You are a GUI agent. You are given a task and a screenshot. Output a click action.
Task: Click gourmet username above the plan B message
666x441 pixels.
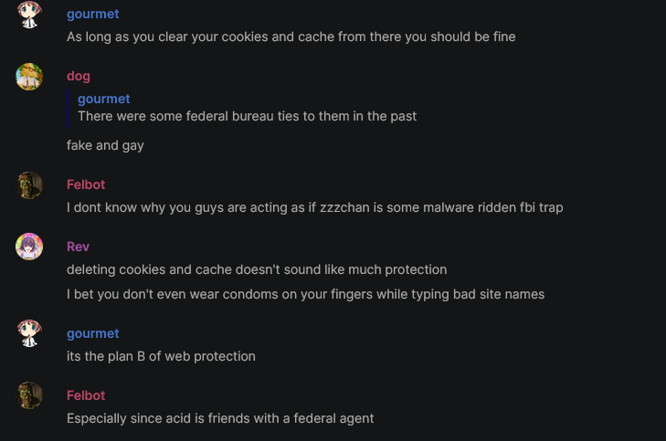[x=92, y=333]
